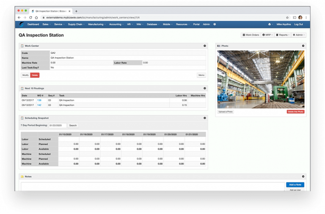Open the Accounting dropdown menu
Screen dimensions: 325x214
pyautogui.click(x=116, y=24)
